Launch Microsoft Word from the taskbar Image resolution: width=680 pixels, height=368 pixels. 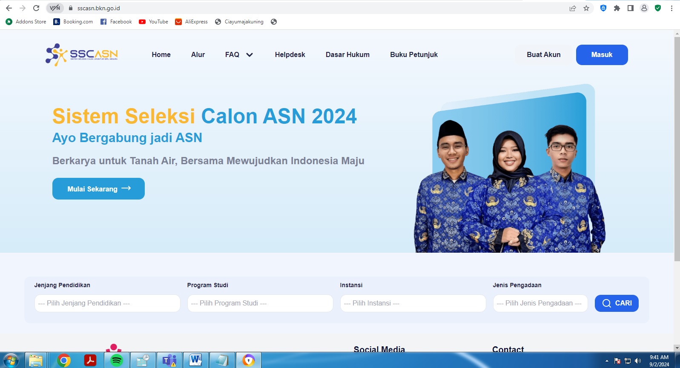coord(195,360)
